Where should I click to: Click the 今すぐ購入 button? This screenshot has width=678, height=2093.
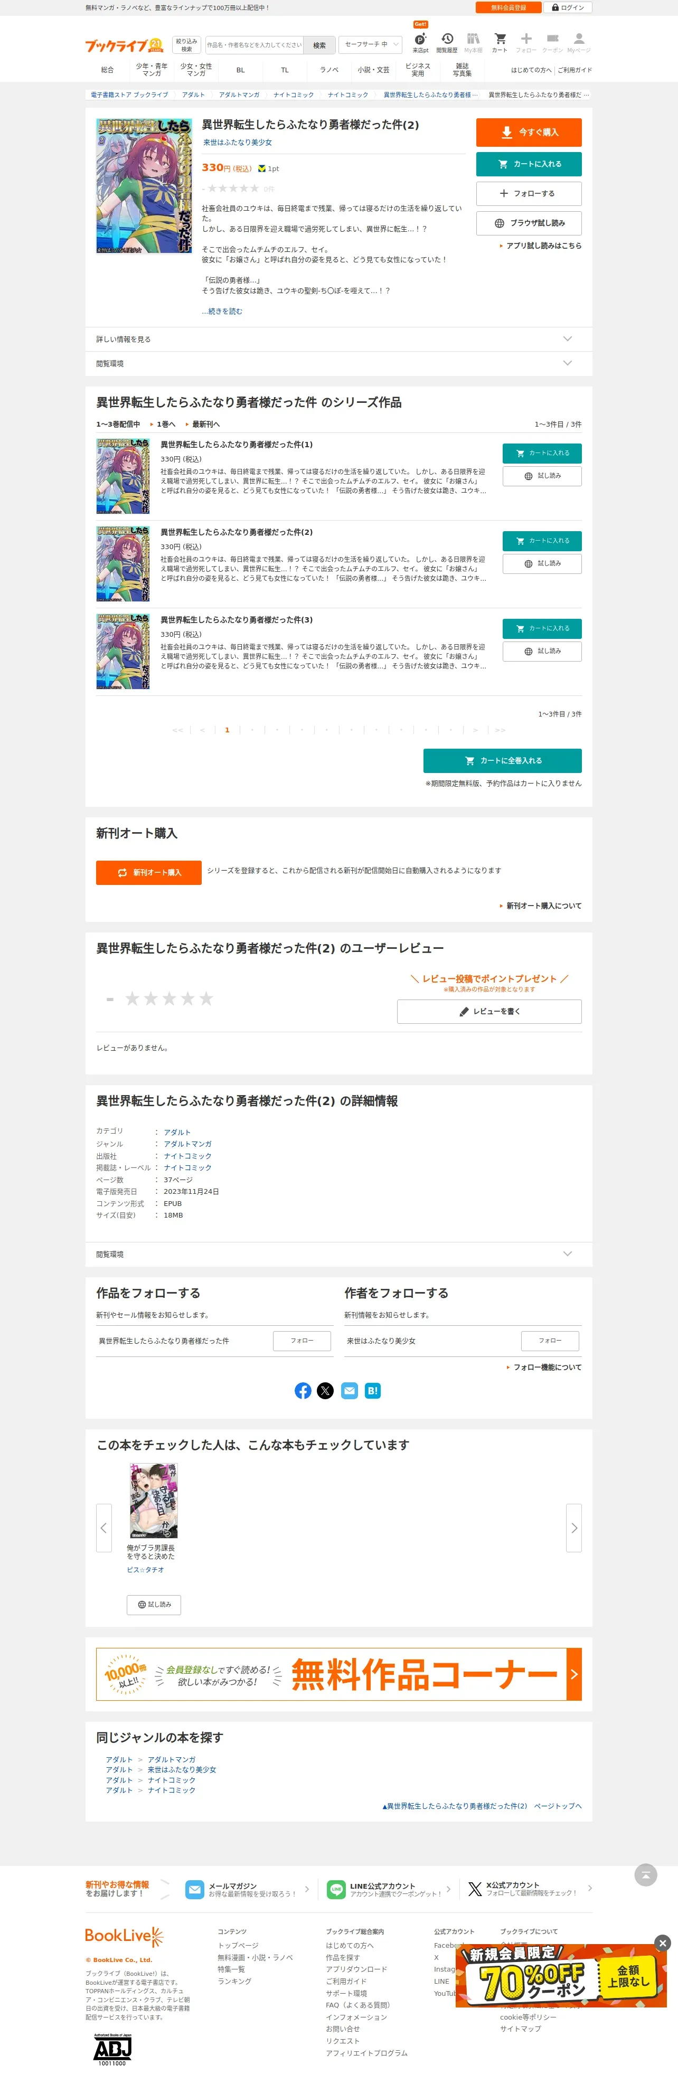click(x=529, y=131)
